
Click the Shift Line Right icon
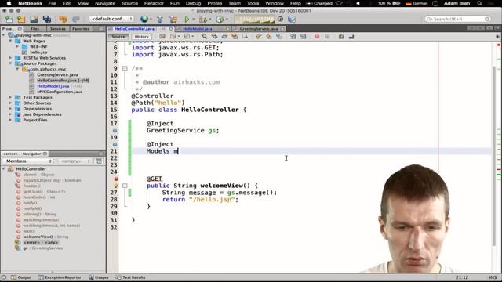click(304, 37)
